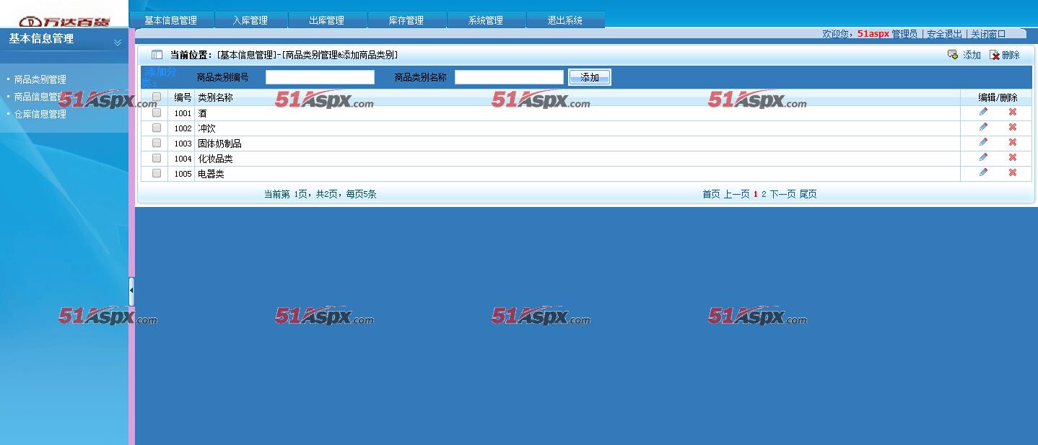
Task: Click the 万达百货 logo
Action: [x=66, y=21]
